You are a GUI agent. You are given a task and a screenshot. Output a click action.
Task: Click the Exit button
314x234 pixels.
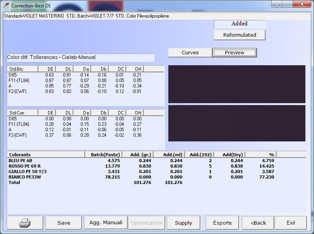(x=291, y=223)
